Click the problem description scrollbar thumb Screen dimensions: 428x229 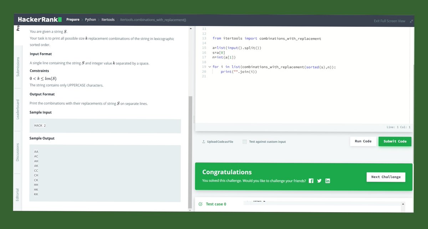190,152
